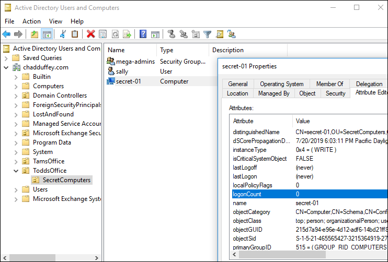Screen dimensions: 388x262
Task: Click Add to group toolbar icon
Action: click(x=232, y=34)
